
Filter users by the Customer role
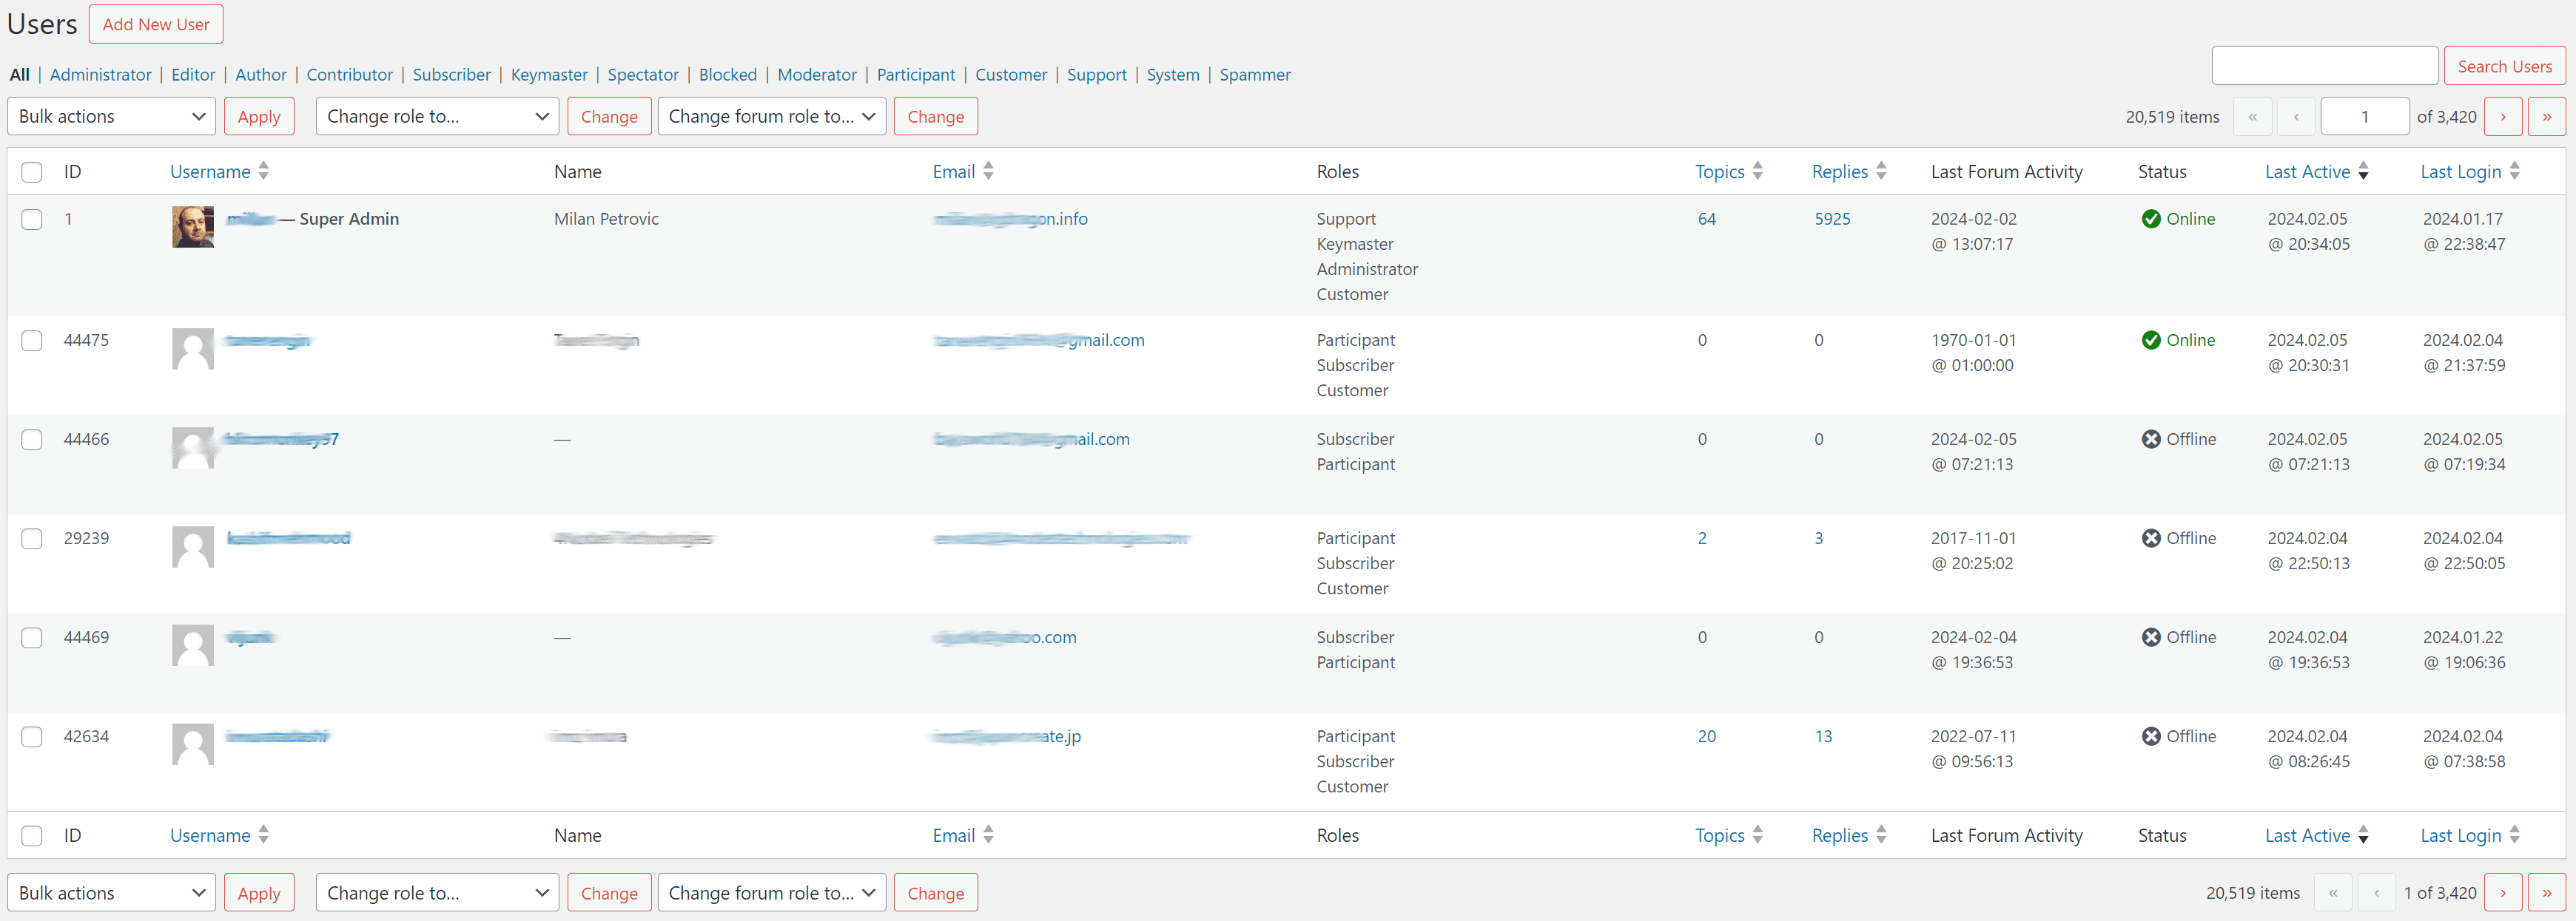1011,75
